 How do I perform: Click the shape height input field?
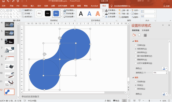pyautogui.click(x=150, y=11)
